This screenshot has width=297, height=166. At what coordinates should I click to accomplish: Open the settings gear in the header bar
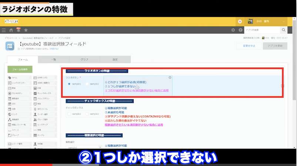click(233, 30)
